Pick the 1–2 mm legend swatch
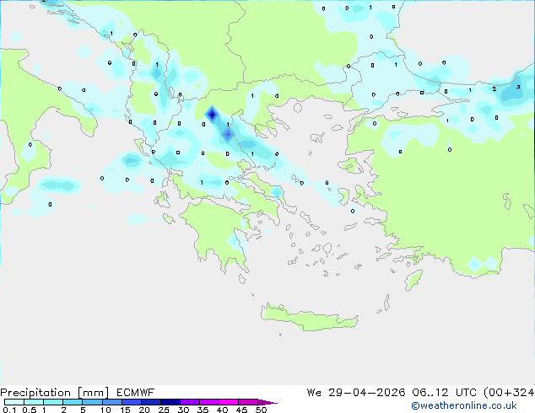 point(53,402)
